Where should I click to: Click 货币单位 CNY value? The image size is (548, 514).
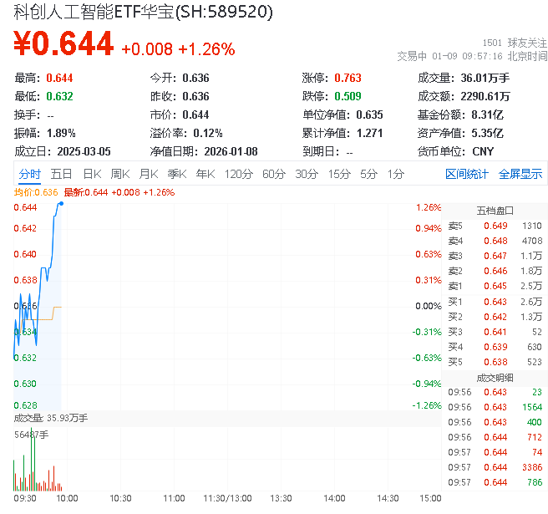click(483, 151)
